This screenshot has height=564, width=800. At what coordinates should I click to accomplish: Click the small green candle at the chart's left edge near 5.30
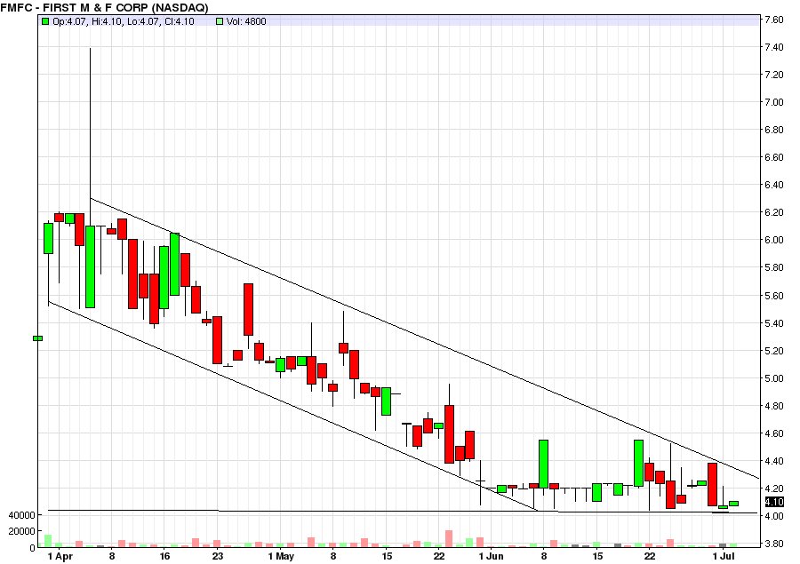(37, 338)
